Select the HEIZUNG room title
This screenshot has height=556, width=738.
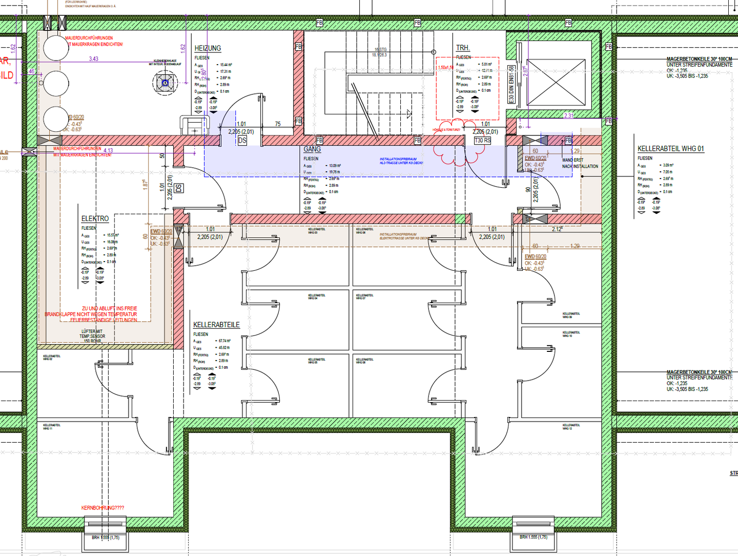click(208, 48)
